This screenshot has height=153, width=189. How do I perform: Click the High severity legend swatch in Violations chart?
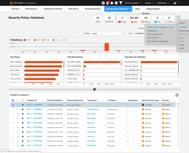35,40
